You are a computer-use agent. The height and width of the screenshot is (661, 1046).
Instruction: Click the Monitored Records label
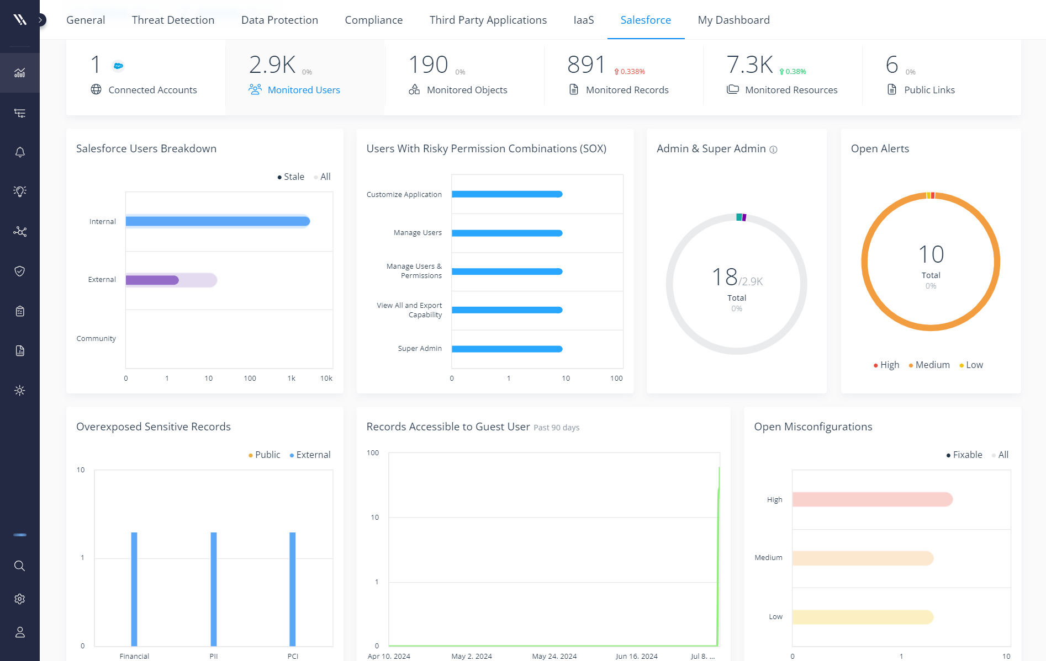coord(627,90)
